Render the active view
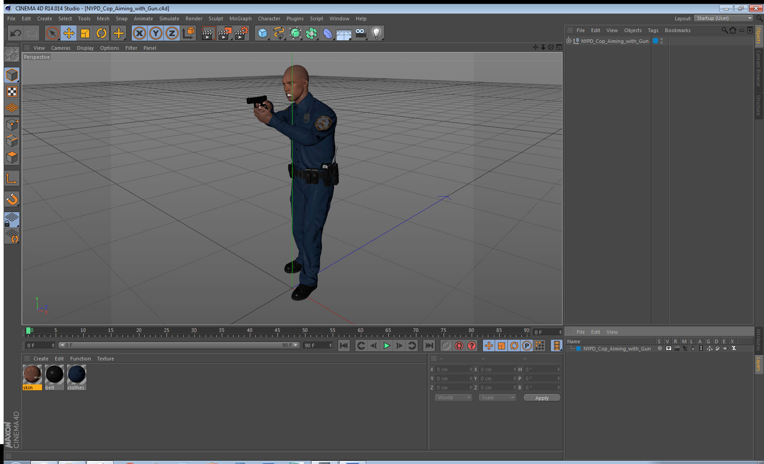 tap(208, 33)
